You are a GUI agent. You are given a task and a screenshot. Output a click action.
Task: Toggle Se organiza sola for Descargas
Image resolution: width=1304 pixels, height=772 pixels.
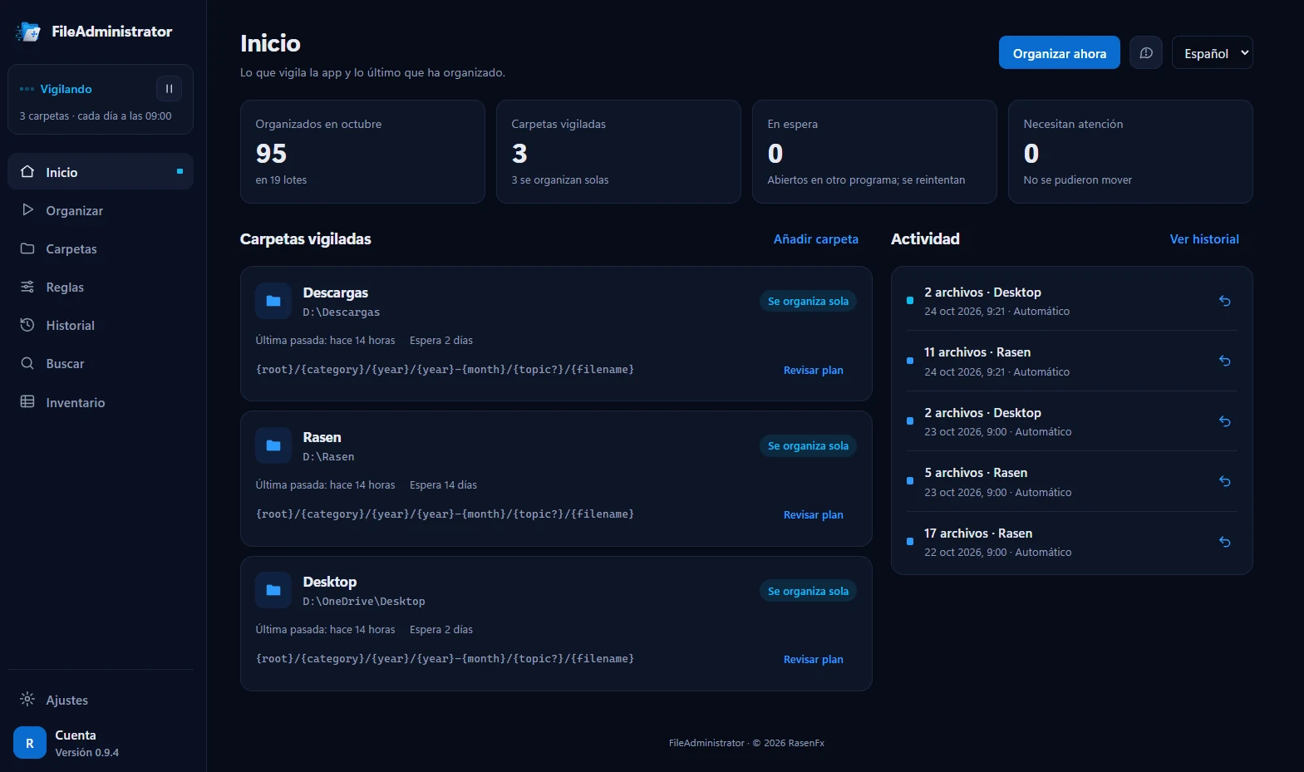pos(808,301)
